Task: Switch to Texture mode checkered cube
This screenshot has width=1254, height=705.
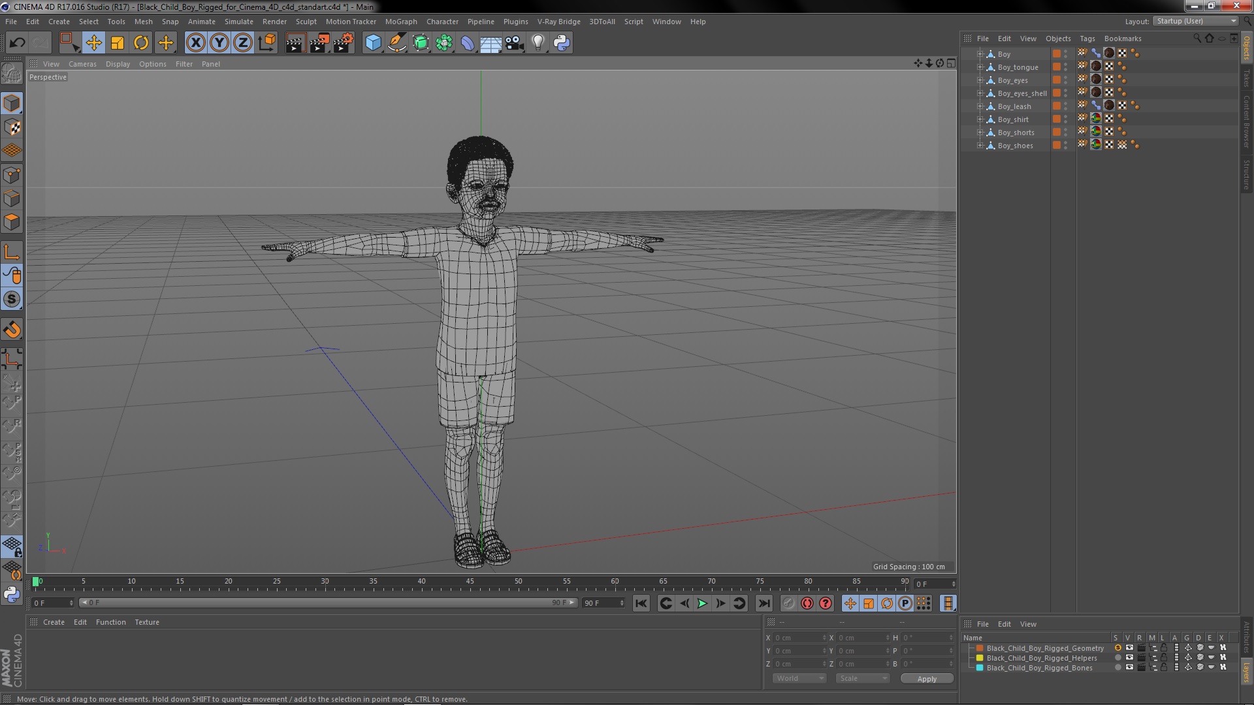Action: 12,127
